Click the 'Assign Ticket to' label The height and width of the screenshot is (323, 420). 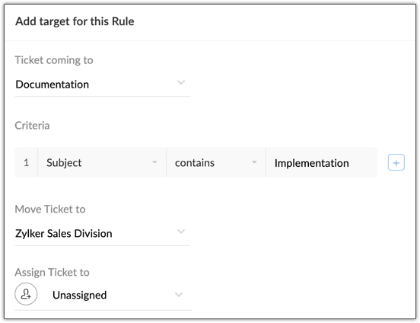click(52, 272)
